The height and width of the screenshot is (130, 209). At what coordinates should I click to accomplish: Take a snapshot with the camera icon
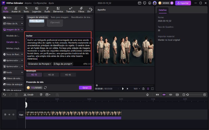[143, 89]
